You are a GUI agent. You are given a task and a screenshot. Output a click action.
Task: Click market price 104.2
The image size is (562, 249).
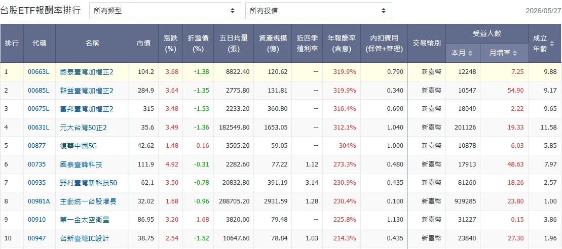coord(146,71)
